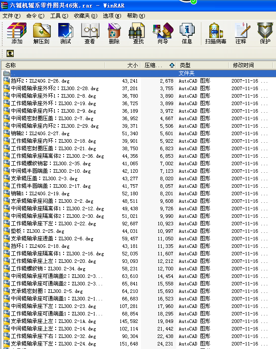Click the 删除 (Delete) toolbar icon
Viewport: 276px width, 349px height.
114,33
